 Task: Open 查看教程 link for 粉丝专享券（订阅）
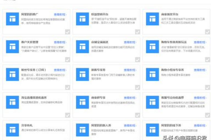coord(60,70)
